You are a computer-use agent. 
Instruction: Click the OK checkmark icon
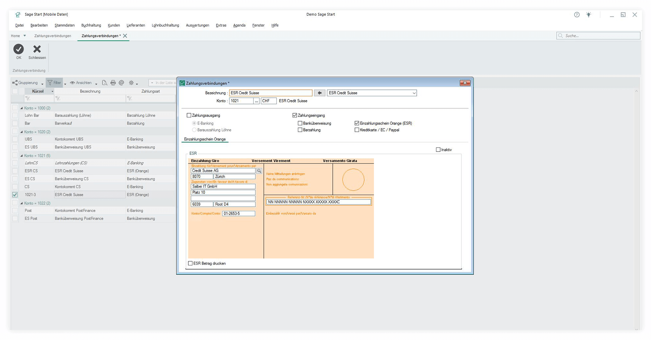pyautogui.click(x=19, y=49)
